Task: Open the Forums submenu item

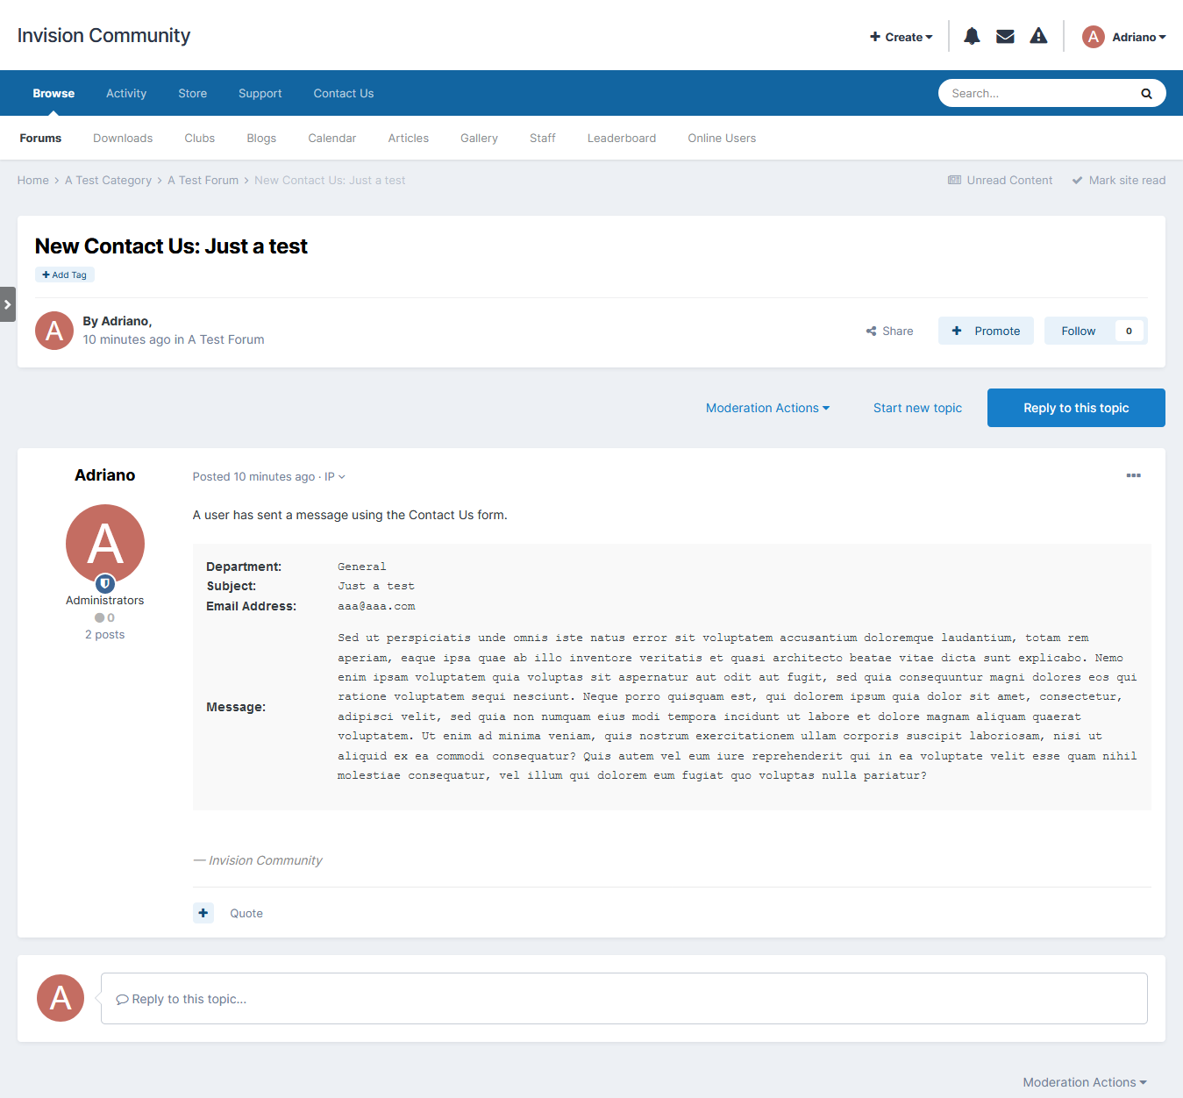Action: [40, 139]
